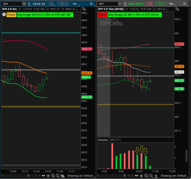Click the SPX last price 4848.38

coord(39,4)
